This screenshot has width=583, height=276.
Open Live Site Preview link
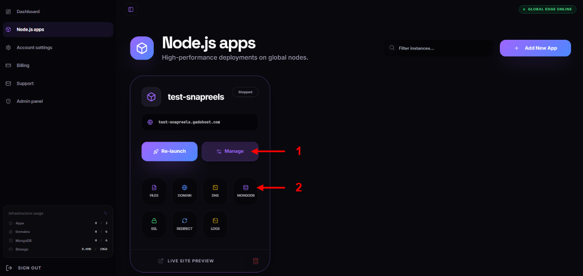(186, 261)
